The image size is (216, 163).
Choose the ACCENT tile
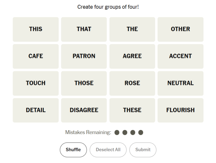tap(180, 56)
